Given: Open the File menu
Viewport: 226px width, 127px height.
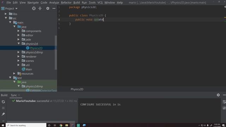Looking at the screenshot, I should [x=8, y=2].
